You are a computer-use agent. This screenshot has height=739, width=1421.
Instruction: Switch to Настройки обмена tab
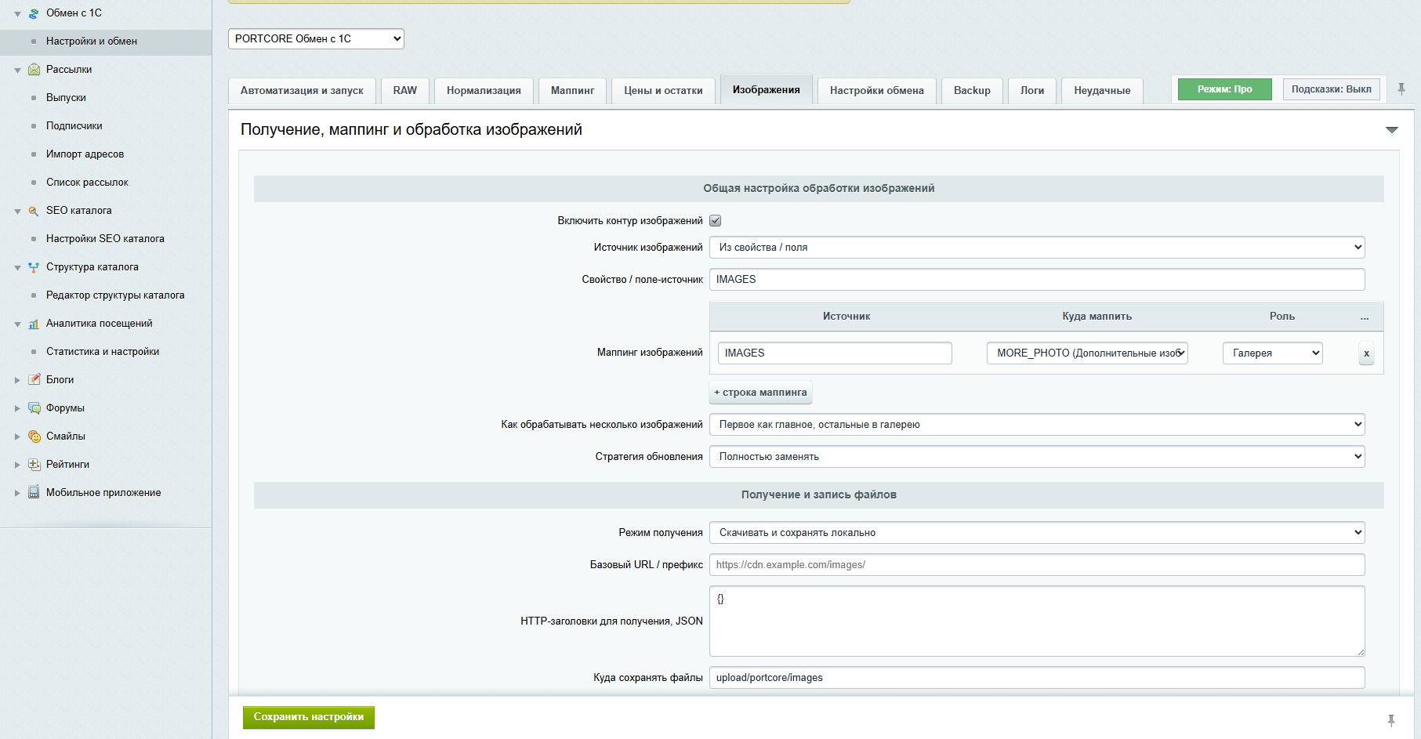point(877,91)
